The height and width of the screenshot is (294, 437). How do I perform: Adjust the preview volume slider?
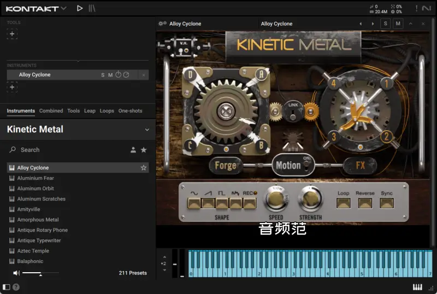pos(40,273)
